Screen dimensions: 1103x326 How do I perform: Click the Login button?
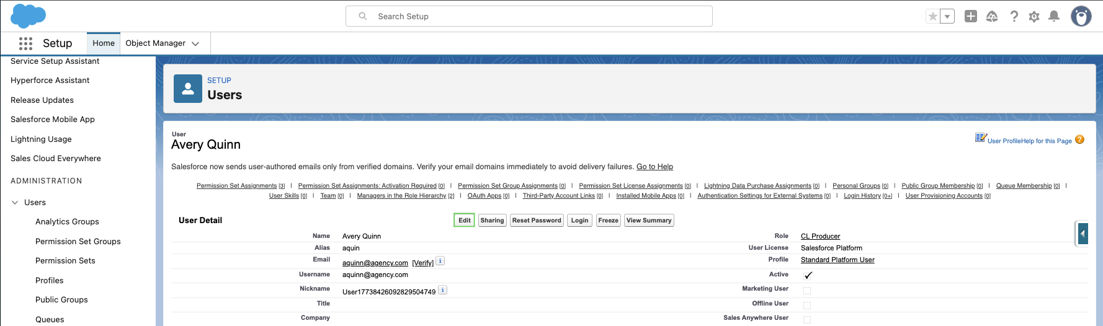click(x=579, y=220)
